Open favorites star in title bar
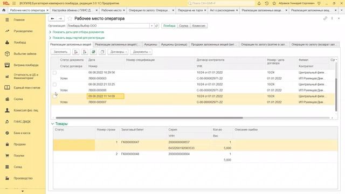Screen dimensions: 345x194 [274, 3]
